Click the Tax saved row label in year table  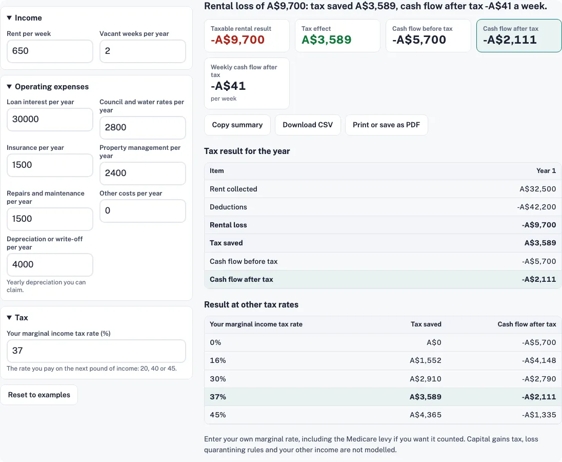pyautogui.click(x=226, y=243)
